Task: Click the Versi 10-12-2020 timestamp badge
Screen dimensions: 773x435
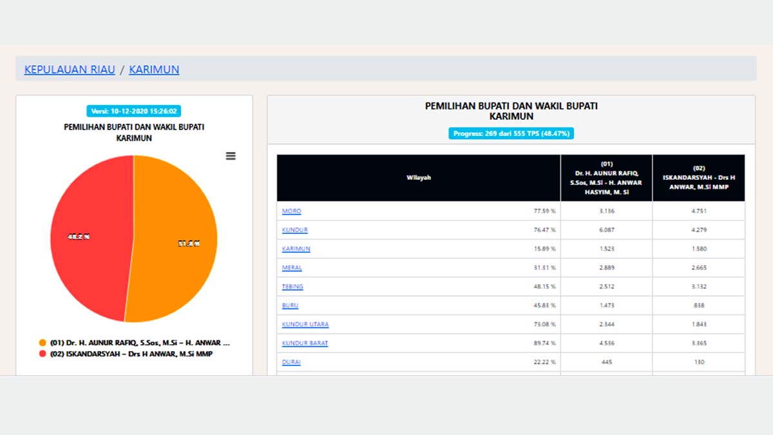Action: pyautogui.click(x=134, y=111)
